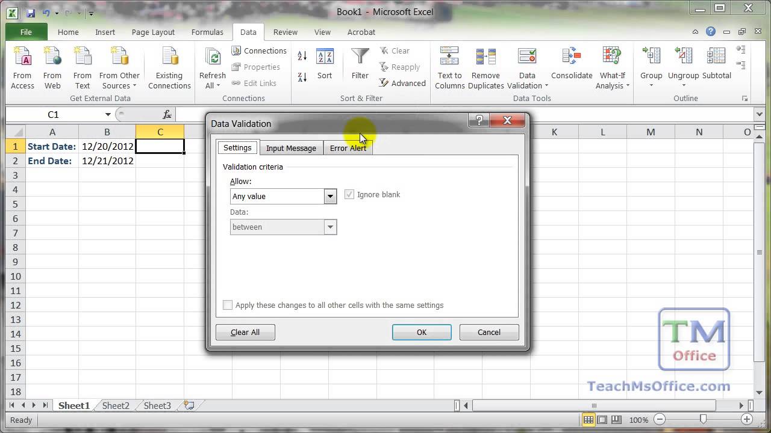The height and width of the screenshot is (433, 771).
Task: Switch to the Formulas ribbon tab
Action: [207, 32]
